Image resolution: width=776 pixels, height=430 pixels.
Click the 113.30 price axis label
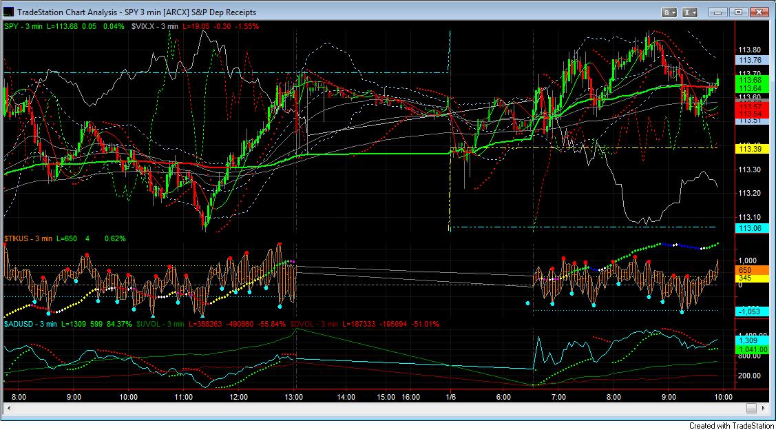[748, 170]
